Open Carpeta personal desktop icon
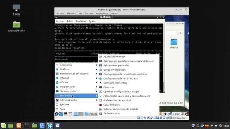Viewport: 230px width, 129px height. pyautogui.click(x=17, y=27)
